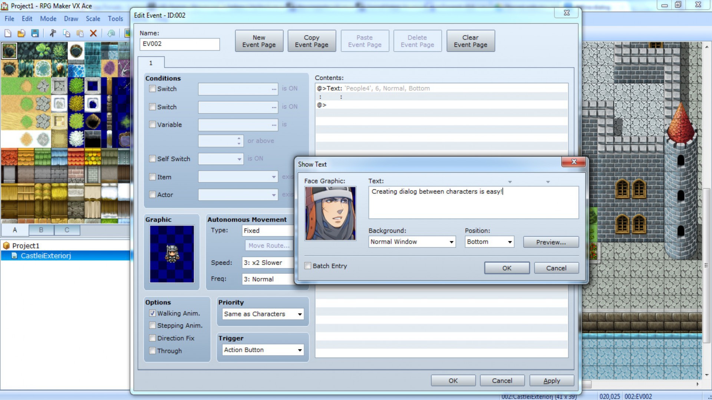Click the cut/scissors icon in toolbar
The height and width of the screenshot is (400, 712).
53,33
